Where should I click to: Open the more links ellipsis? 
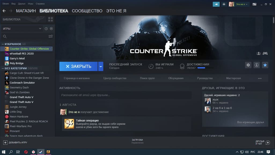[x=260, y=78]
